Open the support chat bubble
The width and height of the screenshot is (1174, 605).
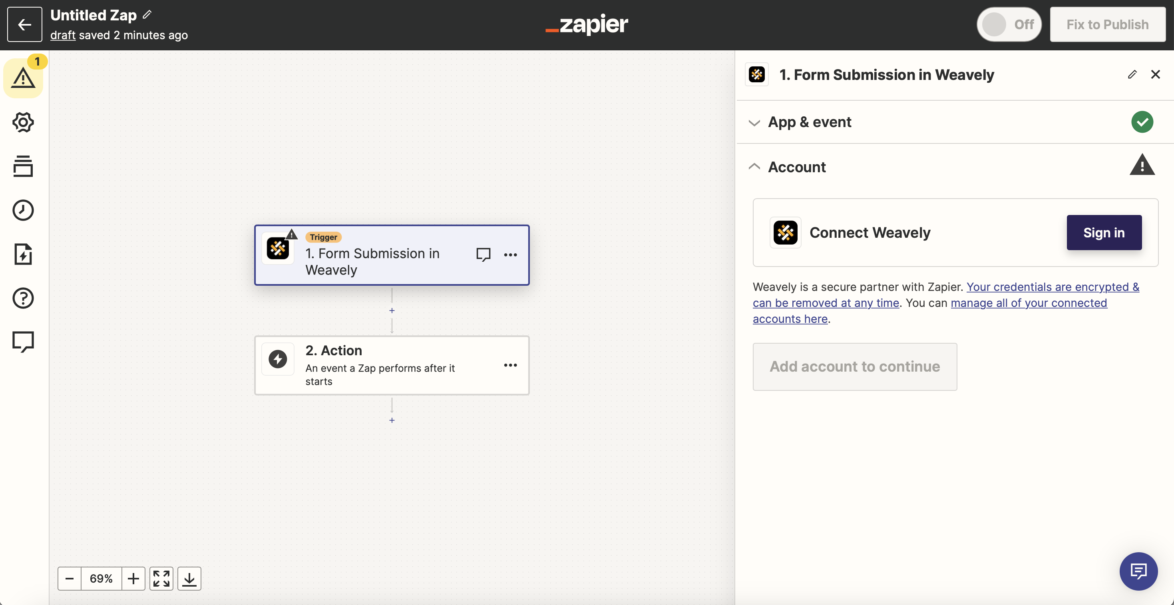click(x=1138, y=571)
